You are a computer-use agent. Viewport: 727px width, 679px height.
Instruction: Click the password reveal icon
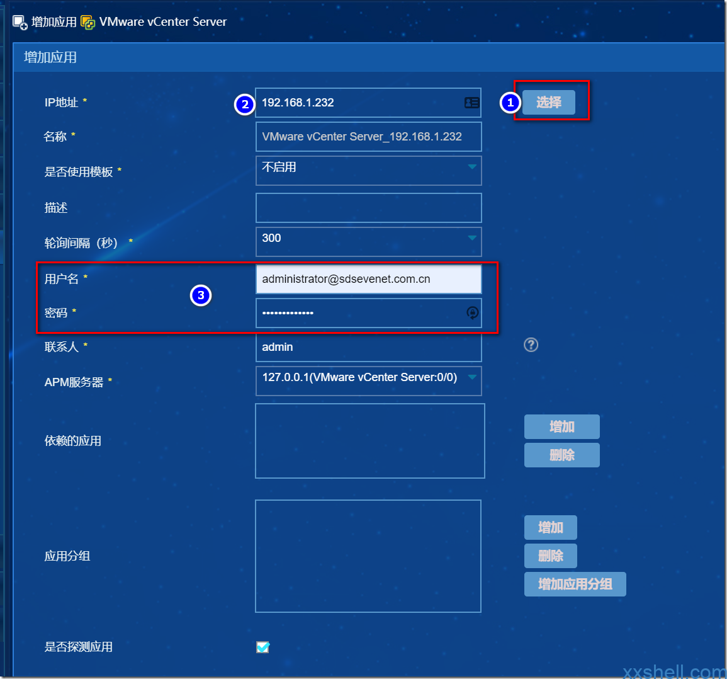(x=472, y=313)
